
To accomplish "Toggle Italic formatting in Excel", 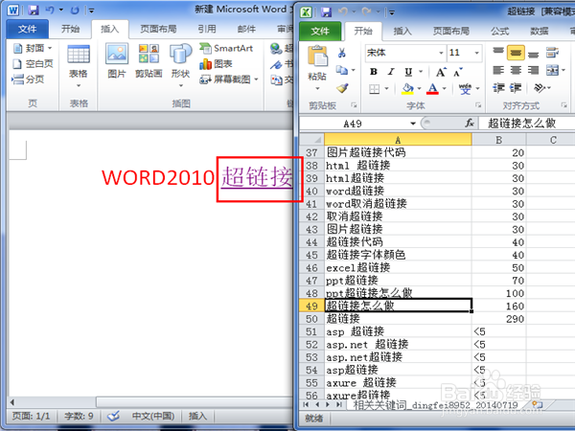I will [x=391, y=72].
